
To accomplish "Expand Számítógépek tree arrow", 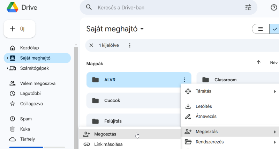I will tap(7, 68).
